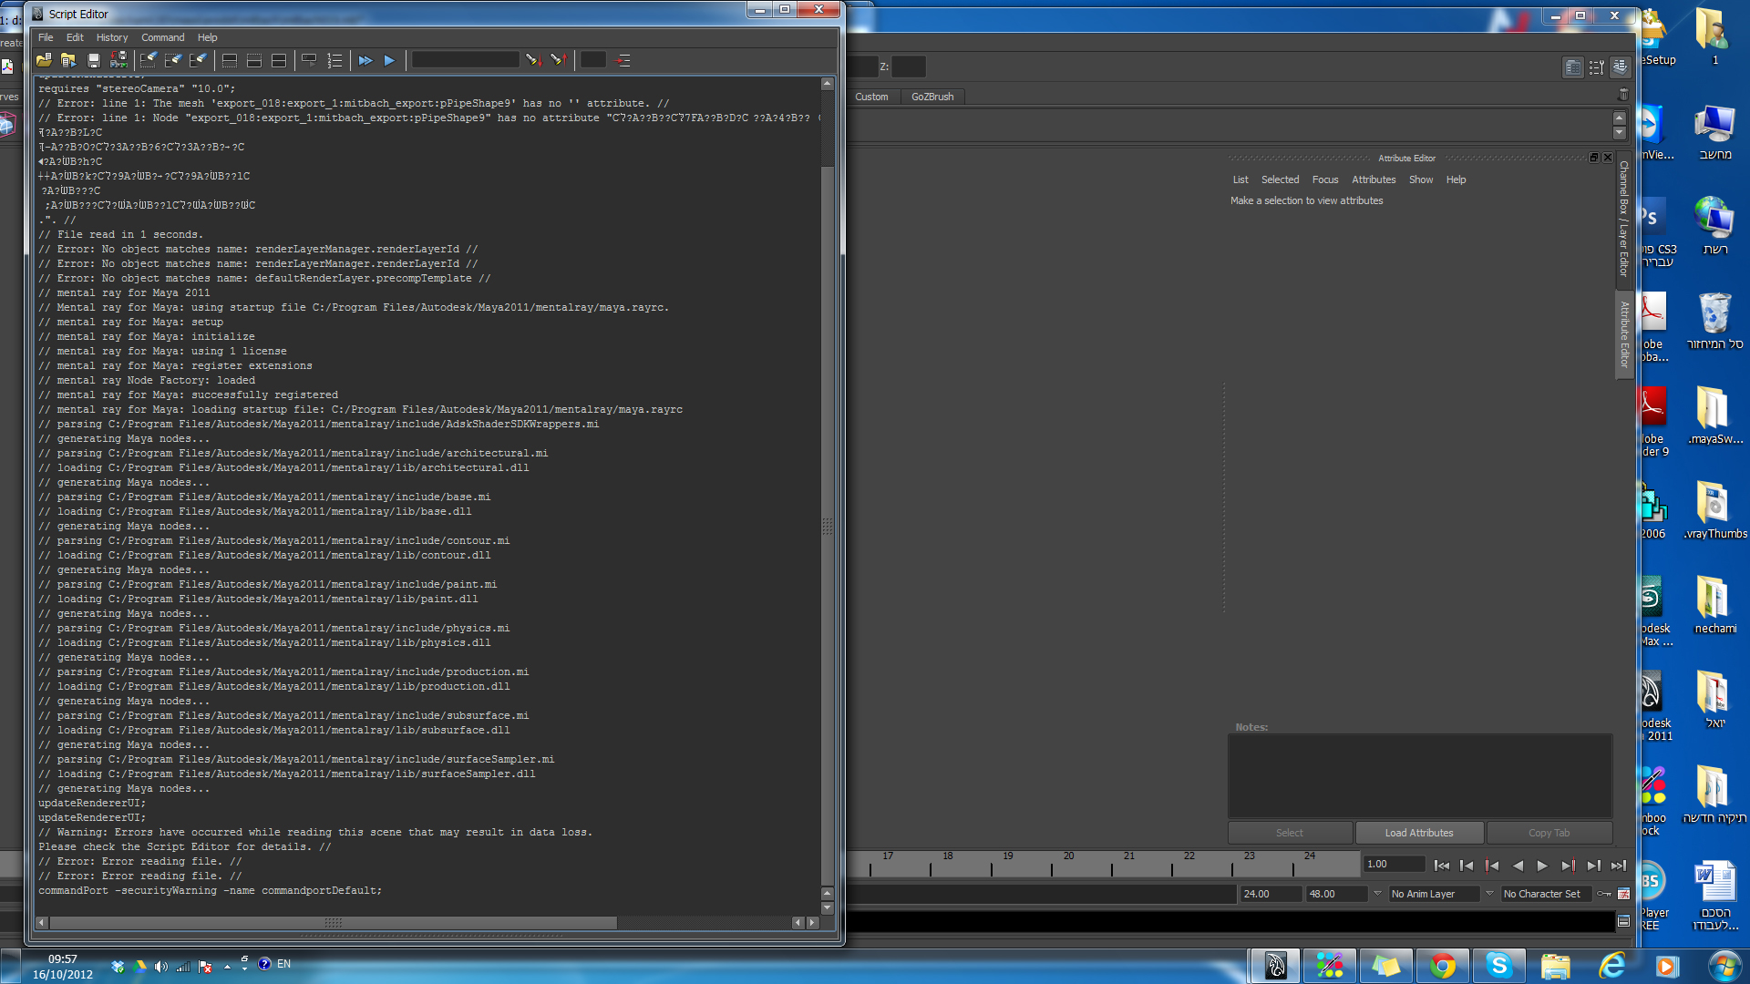Toggle the show line numbers icon

(x=335, y=60)
